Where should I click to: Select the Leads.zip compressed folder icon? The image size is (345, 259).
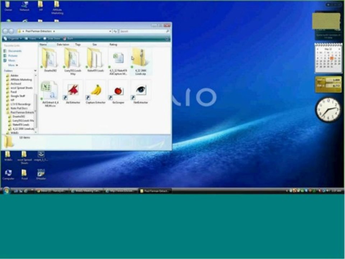pos(139,58)
